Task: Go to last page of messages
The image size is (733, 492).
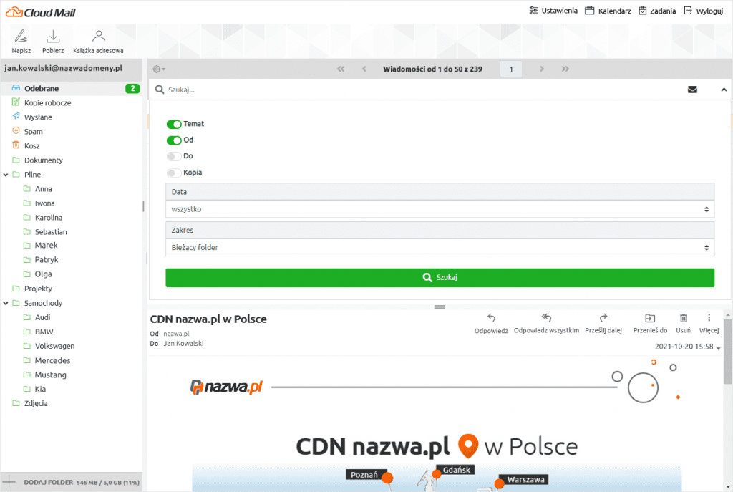Action: [565, 69]
